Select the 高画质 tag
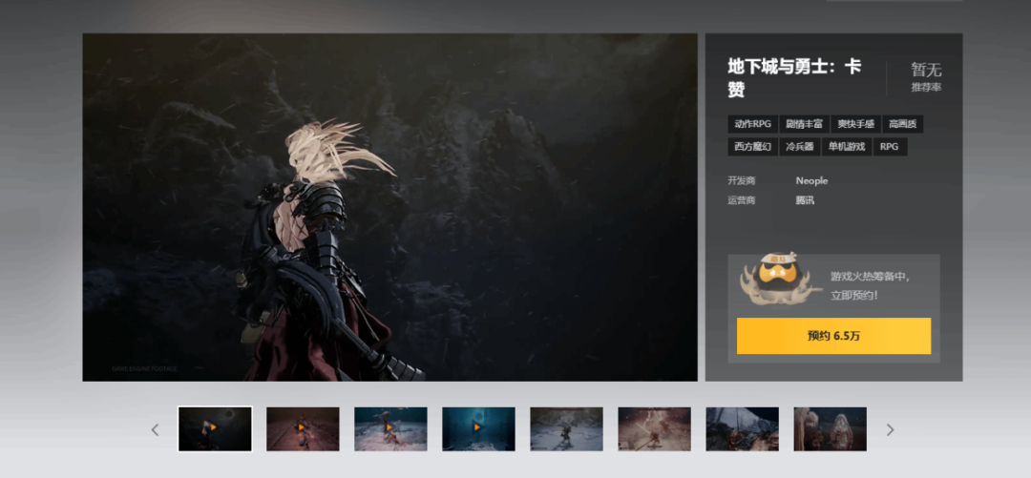The height and width of the screenshot is (478, 1031). tap(902, 124)
